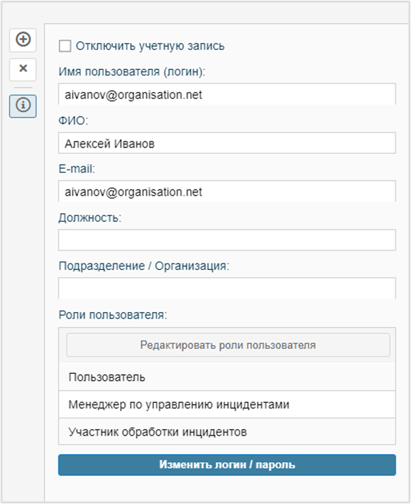
Task: Click the "ФИО:" field label
Action: point(73,120)
